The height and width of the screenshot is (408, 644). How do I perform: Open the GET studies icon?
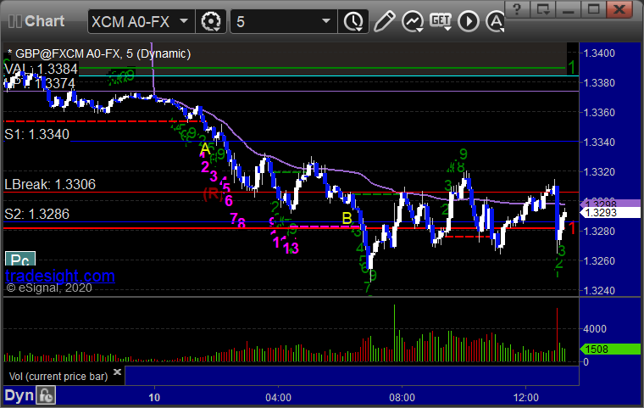[x=441, y=21]
